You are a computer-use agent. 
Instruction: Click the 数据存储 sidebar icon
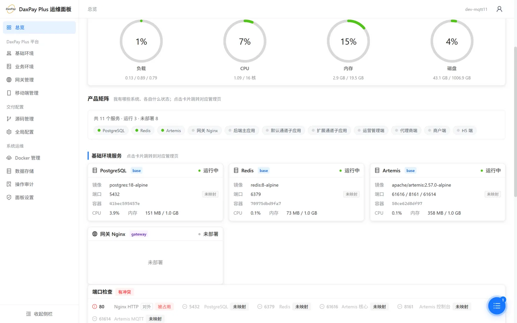coord(9,171)
